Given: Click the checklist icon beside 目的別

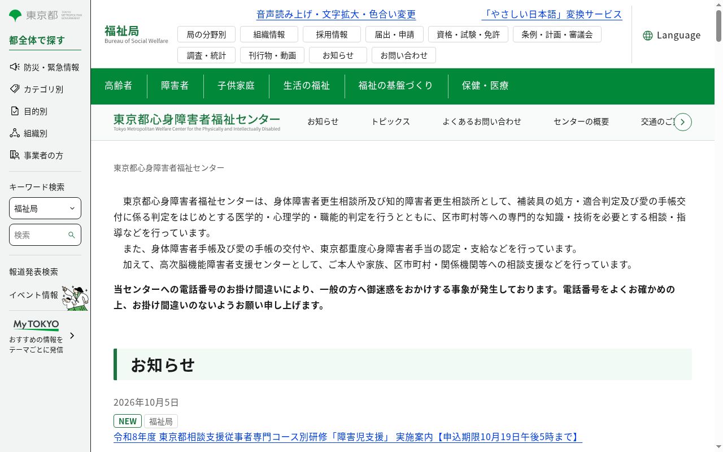Looking at the screenshot, I should point(15,111).
